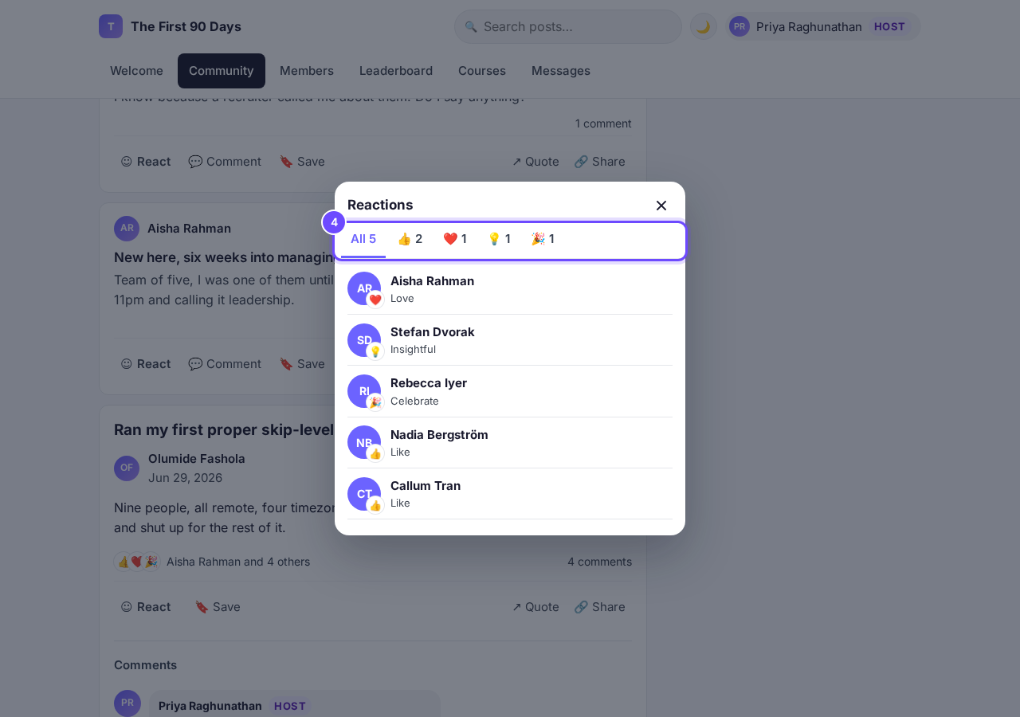Open the Welcome tab
This screenshot has height=717, width=1020.
coord(136,71)
